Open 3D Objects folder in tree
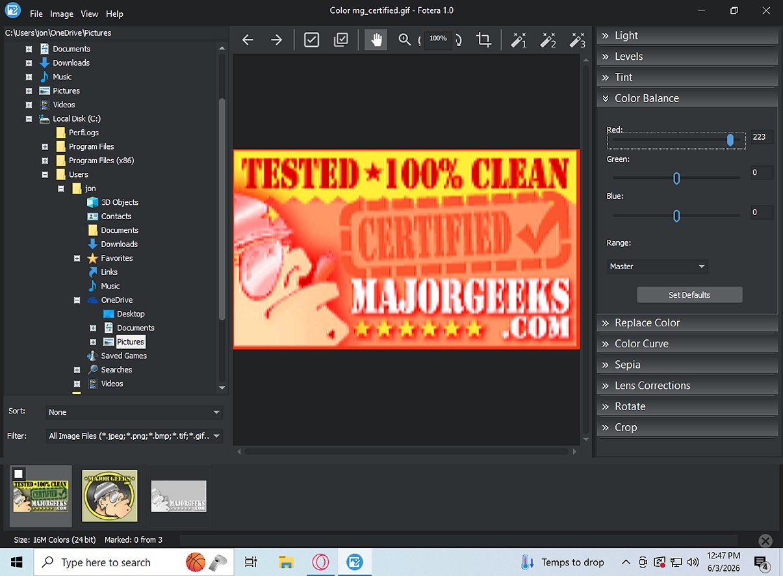The width and height of the screenshot is (783, 576). [x=112, y=202]
